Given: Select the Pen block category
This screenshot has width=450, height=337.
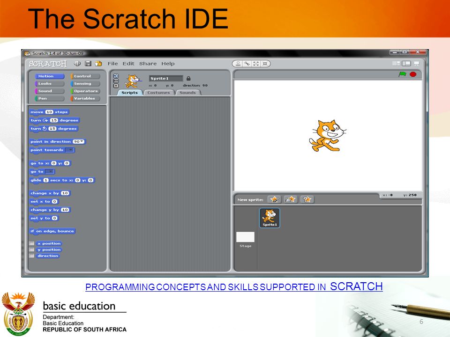Looking at the screenshot, I should (x=49, y=99).
